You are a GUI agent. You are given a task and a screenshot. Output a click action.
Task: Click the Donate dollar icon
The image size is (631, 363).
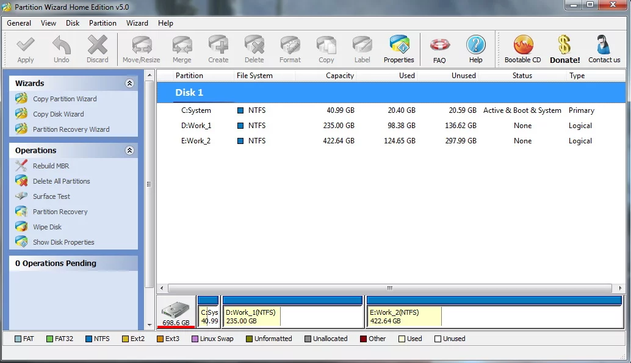click(x=564, y=46)
